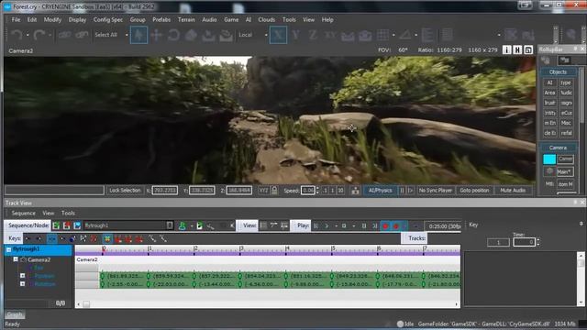Open the Modify menu
587x330 pixels.
coord(52,19)
